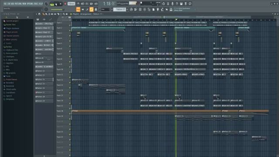Click the microphone icon in top toolbar
This screenshot has width=279, height=157.
coord(173,4)
